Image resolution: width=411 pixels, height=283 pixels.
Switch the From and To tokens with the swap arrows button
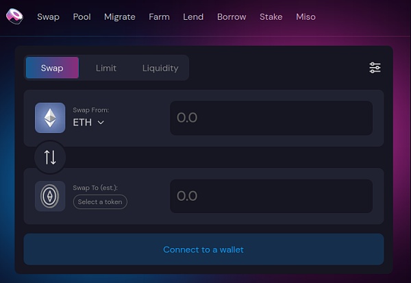point(50,157)
